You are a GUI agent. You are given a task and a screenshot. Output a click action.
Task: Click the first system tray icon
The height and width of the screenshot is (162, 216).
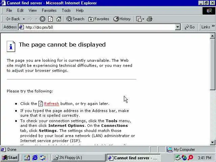tap(178, 158)
